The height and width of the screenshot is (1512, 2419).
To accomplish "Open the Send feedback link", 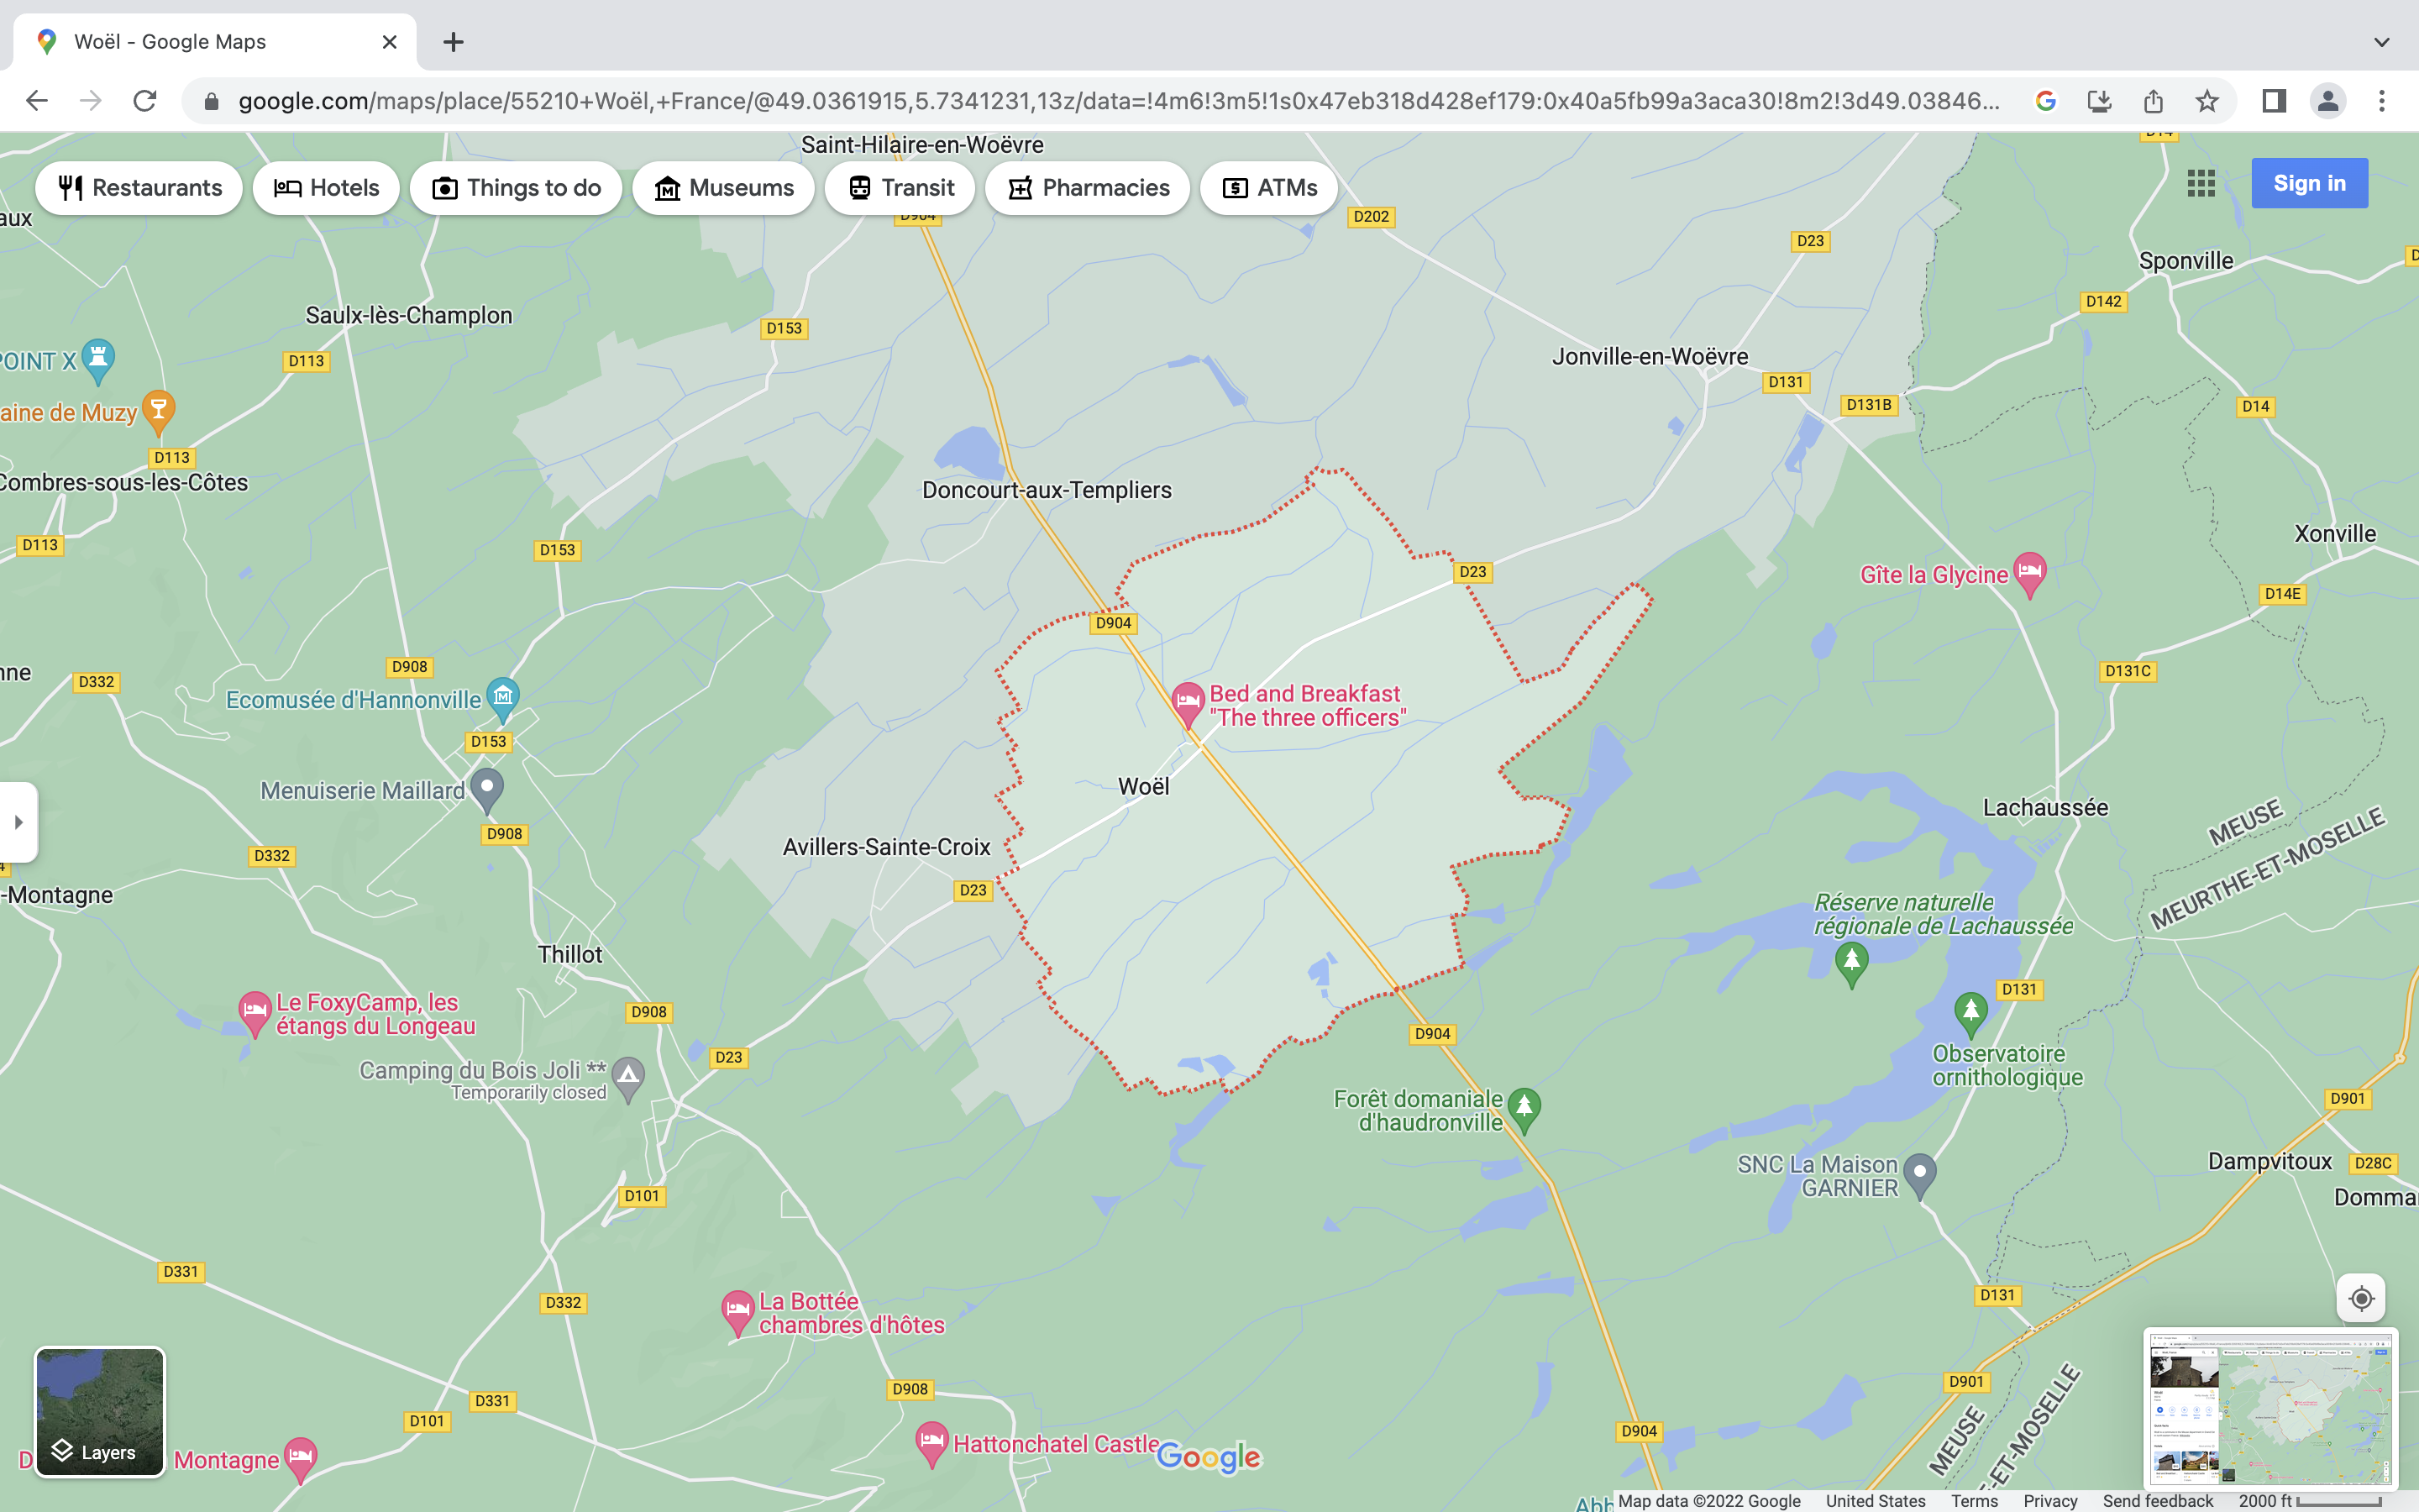I will coord(2157,1501).
